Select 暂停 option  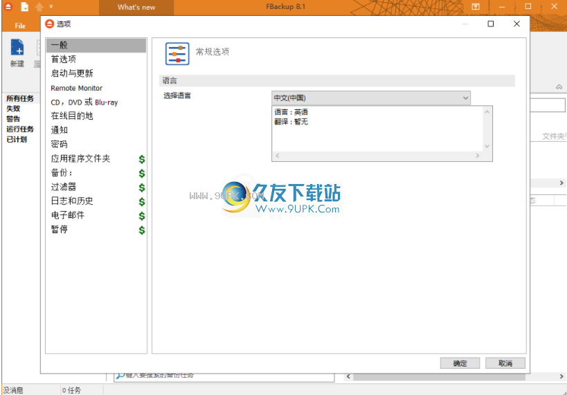[60, 229]
